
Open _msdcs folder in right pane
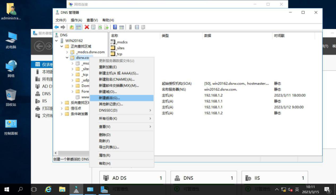(119, 42)
